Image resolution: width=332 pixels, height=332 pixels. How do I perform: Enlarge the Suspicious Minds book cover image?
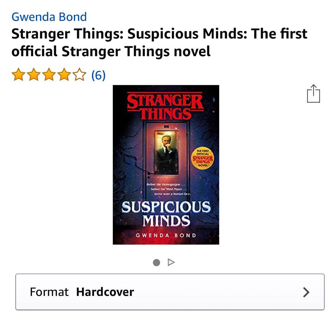pos(166,165)
